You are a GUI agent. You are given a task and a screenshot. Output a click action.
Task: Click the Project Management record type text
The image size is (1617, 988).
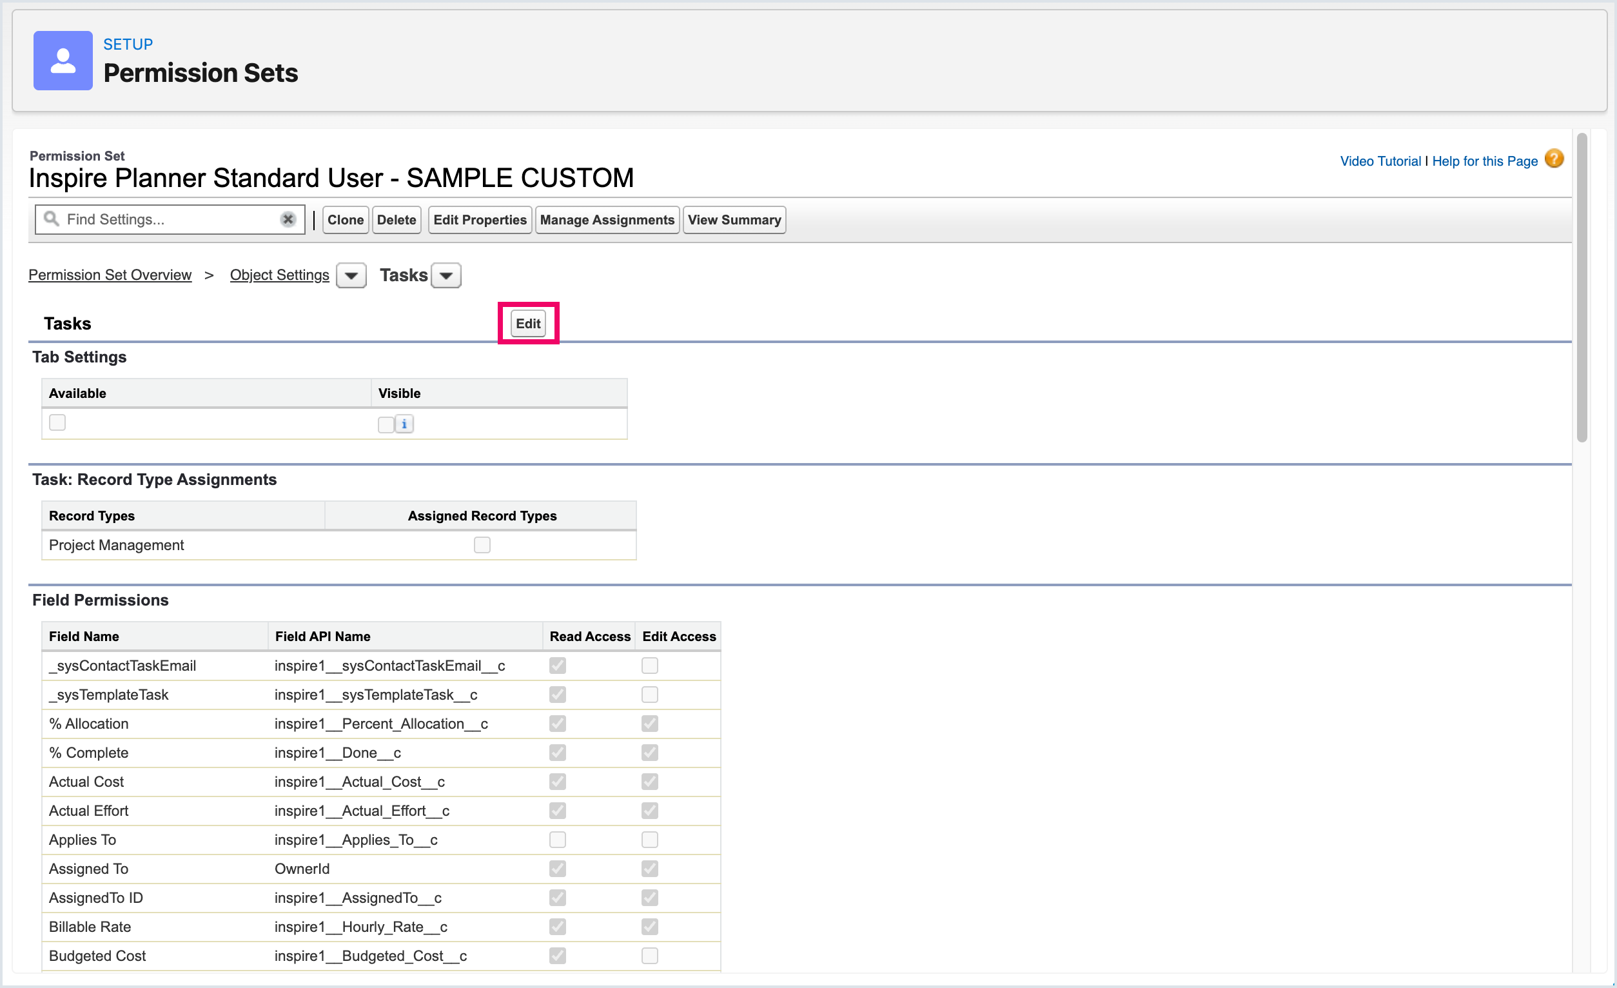116,546
